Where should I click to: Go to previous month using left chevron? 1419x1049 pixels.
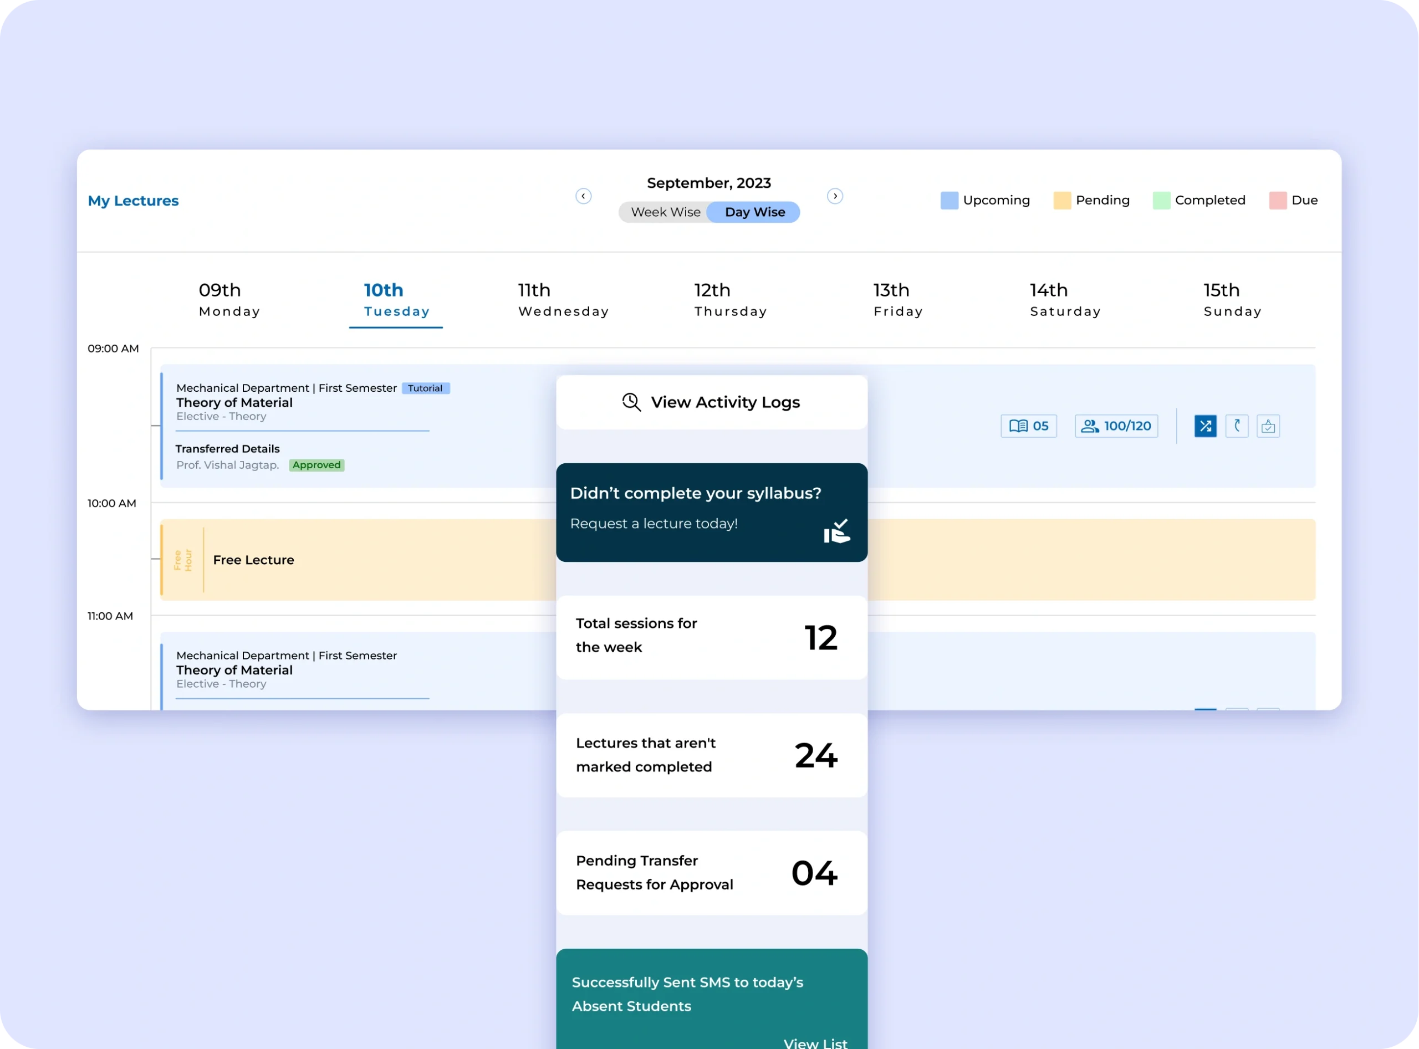coord(583,196)
